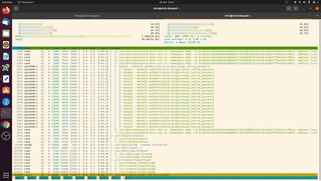Viewport: 321px width, 181px height.
Task: Open the Help dock icon
Action: tap(6, 102)
